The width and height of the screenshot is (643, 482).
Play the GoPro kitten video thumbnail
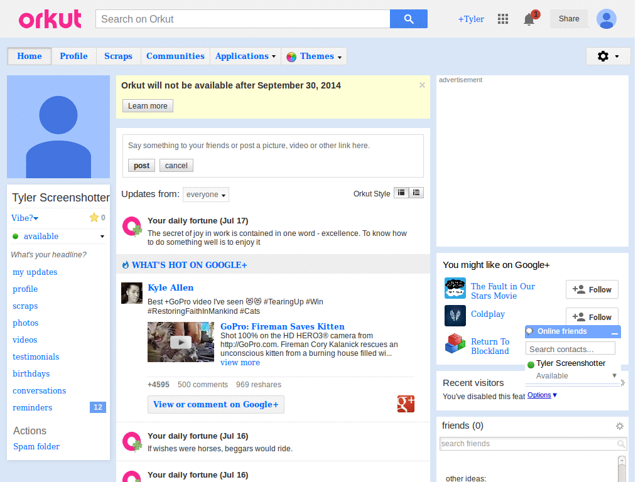pos(180,342)
